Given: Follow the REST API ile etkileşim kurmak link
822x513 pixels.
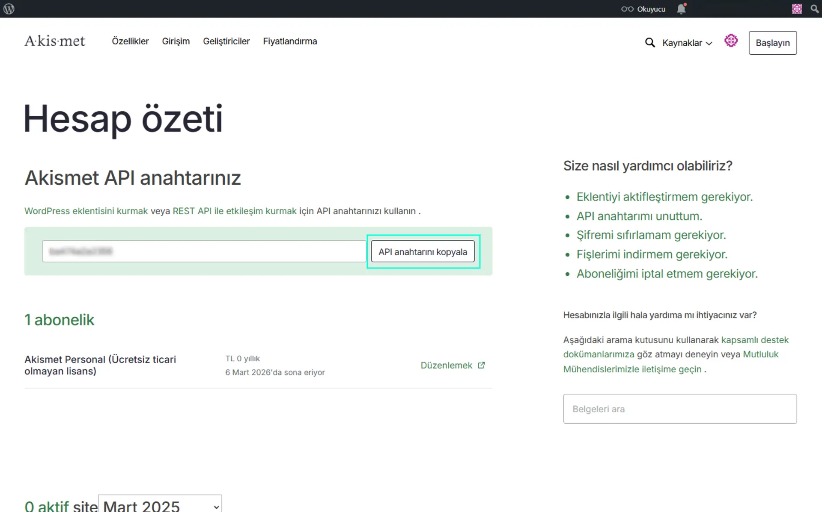Looking at the screenshot, I should 235,211.
